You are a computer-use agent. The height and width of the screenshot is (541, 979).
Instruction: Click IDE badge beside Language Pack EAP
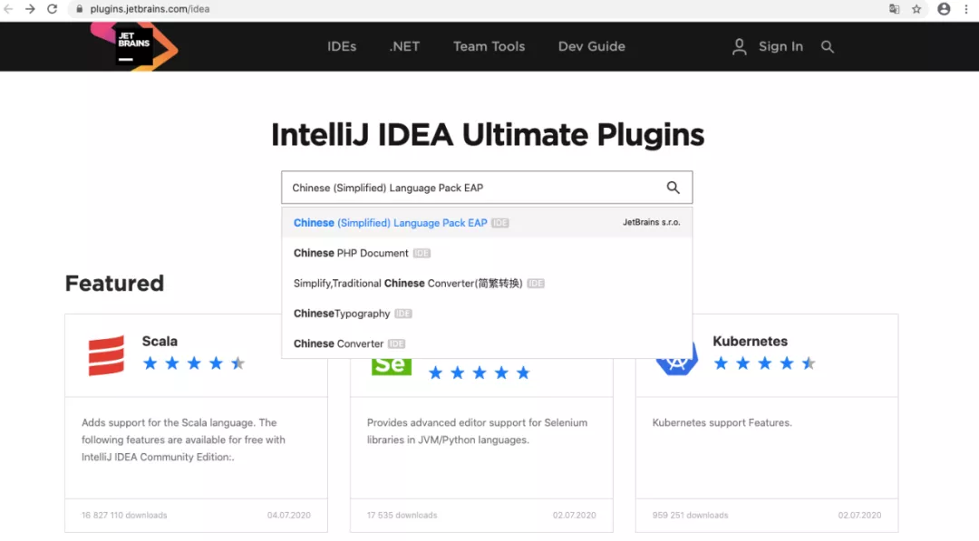point(500,223)
